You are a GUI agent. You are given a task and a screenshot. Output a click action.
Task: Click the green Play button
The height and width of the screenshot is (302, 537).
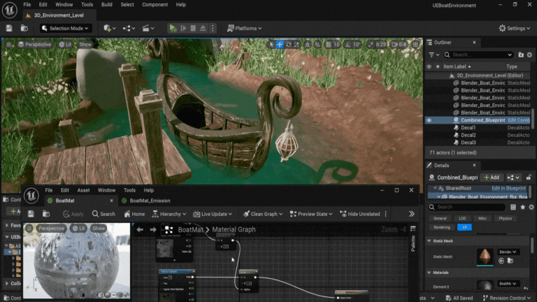pos(173,28)
